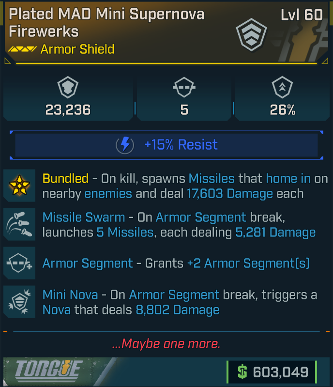This screenshot has height=387, width=333.
Task: Select the shield capacity icon above 23,236
Action: click(68, 87)
